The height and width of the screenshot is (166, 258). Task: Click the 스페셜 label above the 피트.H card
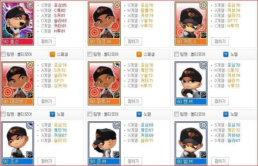click(149, 54)
